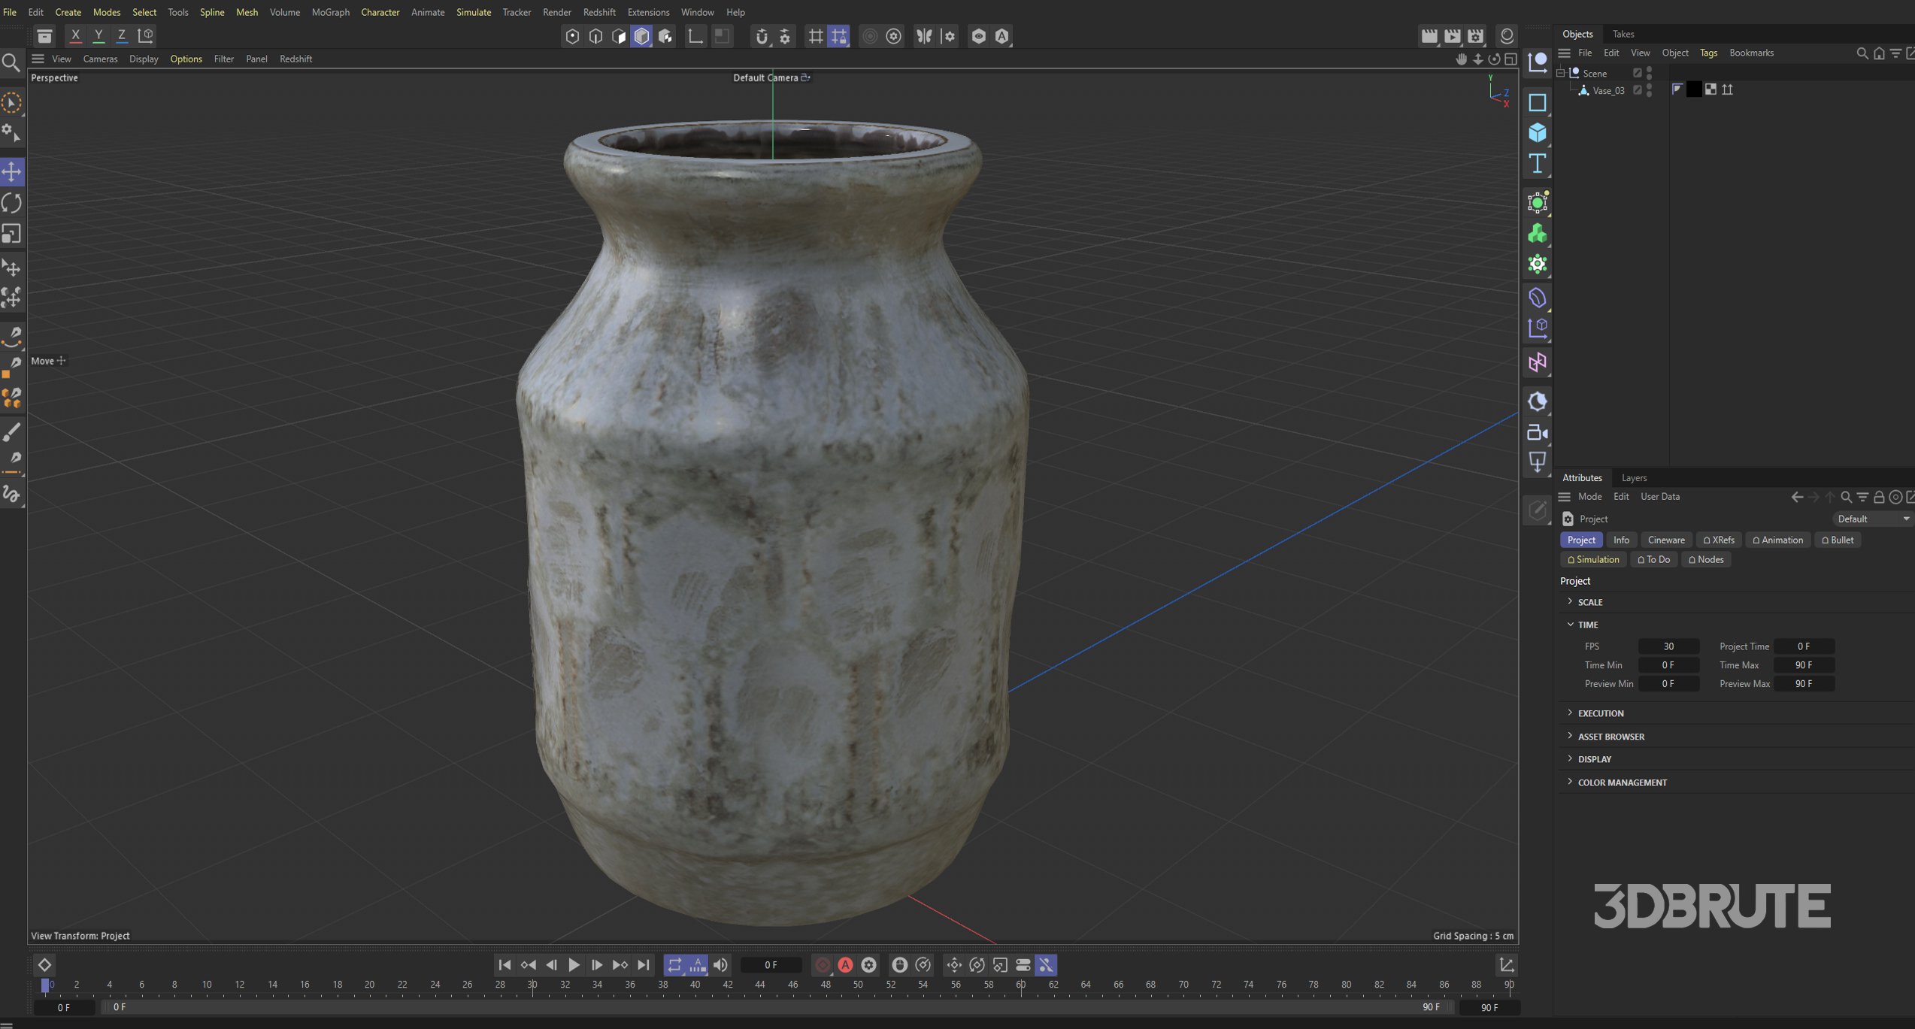
Task: Click the Text spline tool icon
Action: coord(1538,164)
